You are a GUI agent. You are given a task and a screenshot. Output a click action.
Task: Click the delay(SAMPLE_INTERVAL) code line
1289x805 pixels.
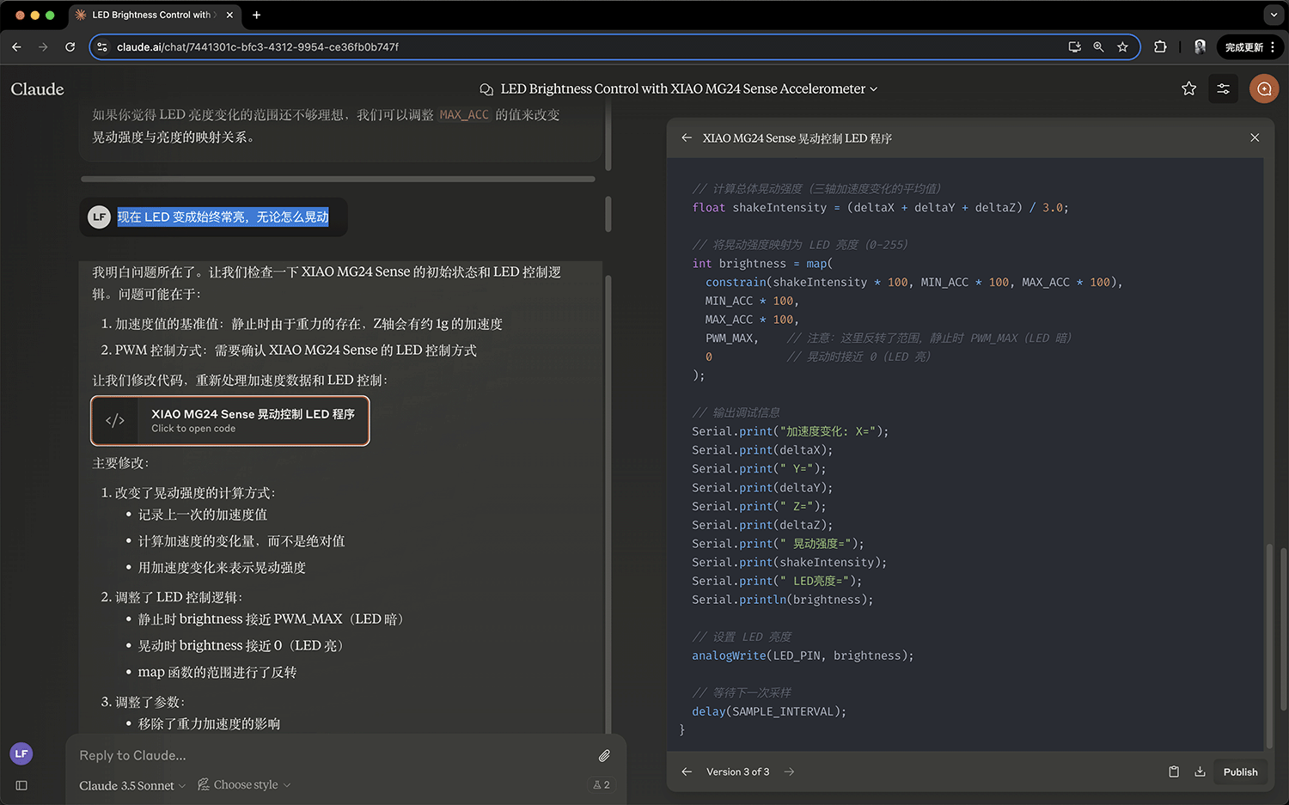(x=769, y=711)
